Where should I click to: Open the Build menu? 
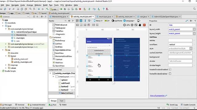click(x=45, y=5)
